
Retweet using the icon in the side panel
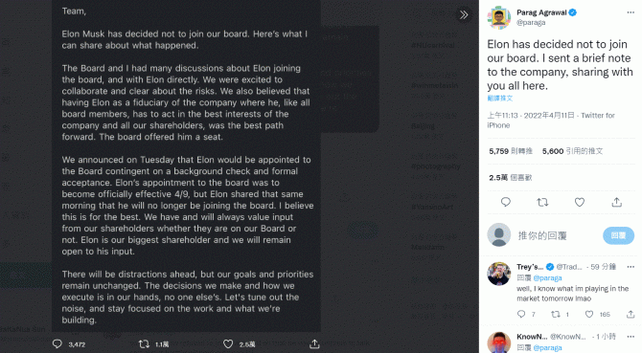coord(542,202)
